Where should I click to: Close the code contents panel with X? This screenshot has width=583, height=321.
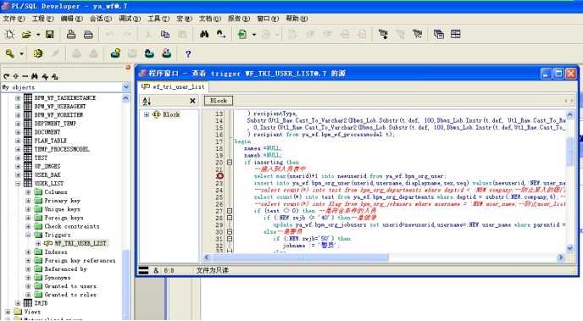tap(192, 101)
